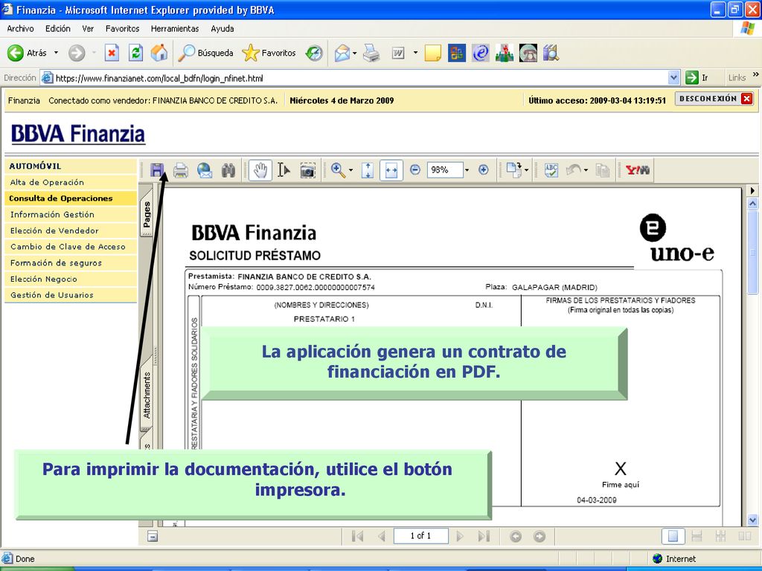Select the Hand tool
The image size is (762, 571).
tap(260, 170)
